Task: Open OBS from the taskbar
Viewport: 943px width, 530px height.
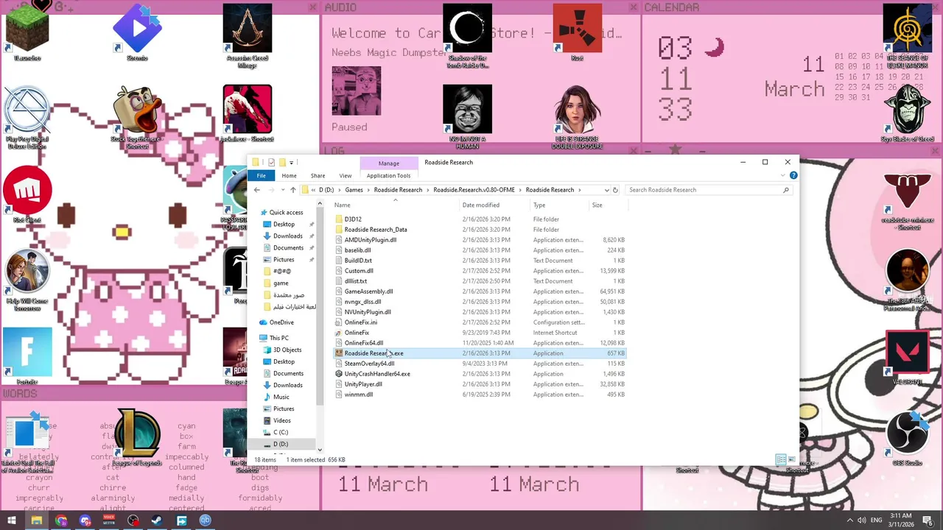Action: click(133, 520)
